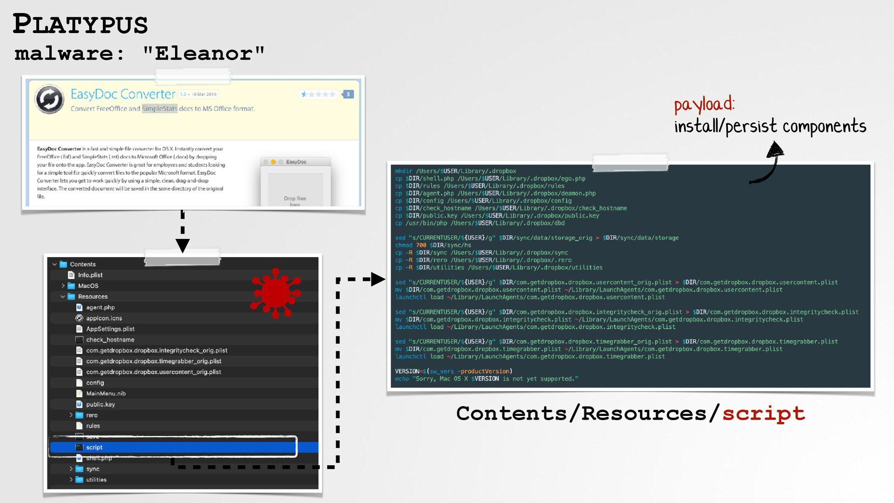894x503 pixels.
Task: Click the Info.plist file icon
Action: click(71, 275)
